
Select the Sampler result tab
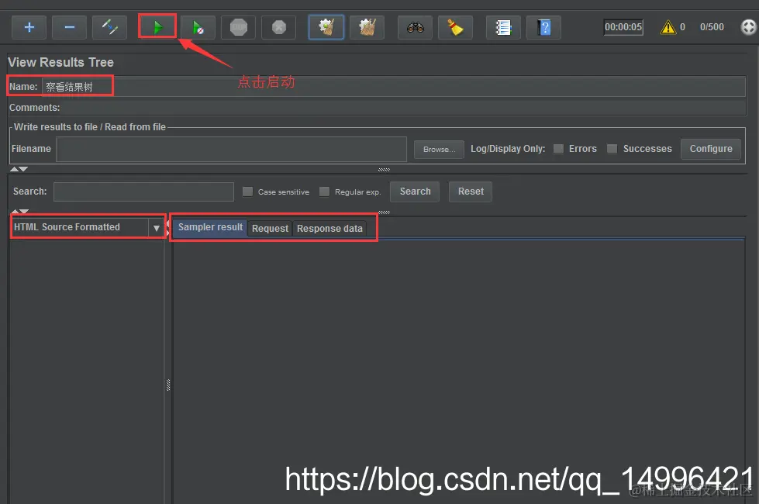point(210,227)
